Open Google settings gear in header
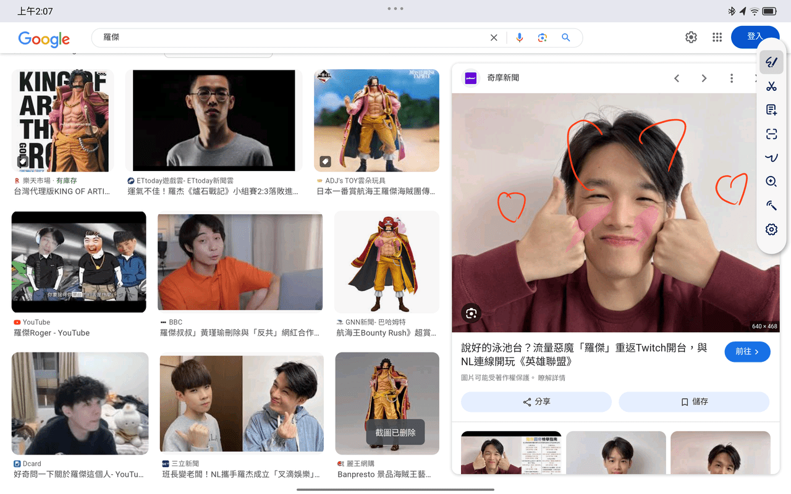The width and height of the screenshot is (791, 494). pyautogui.click(x=691, y=37)
